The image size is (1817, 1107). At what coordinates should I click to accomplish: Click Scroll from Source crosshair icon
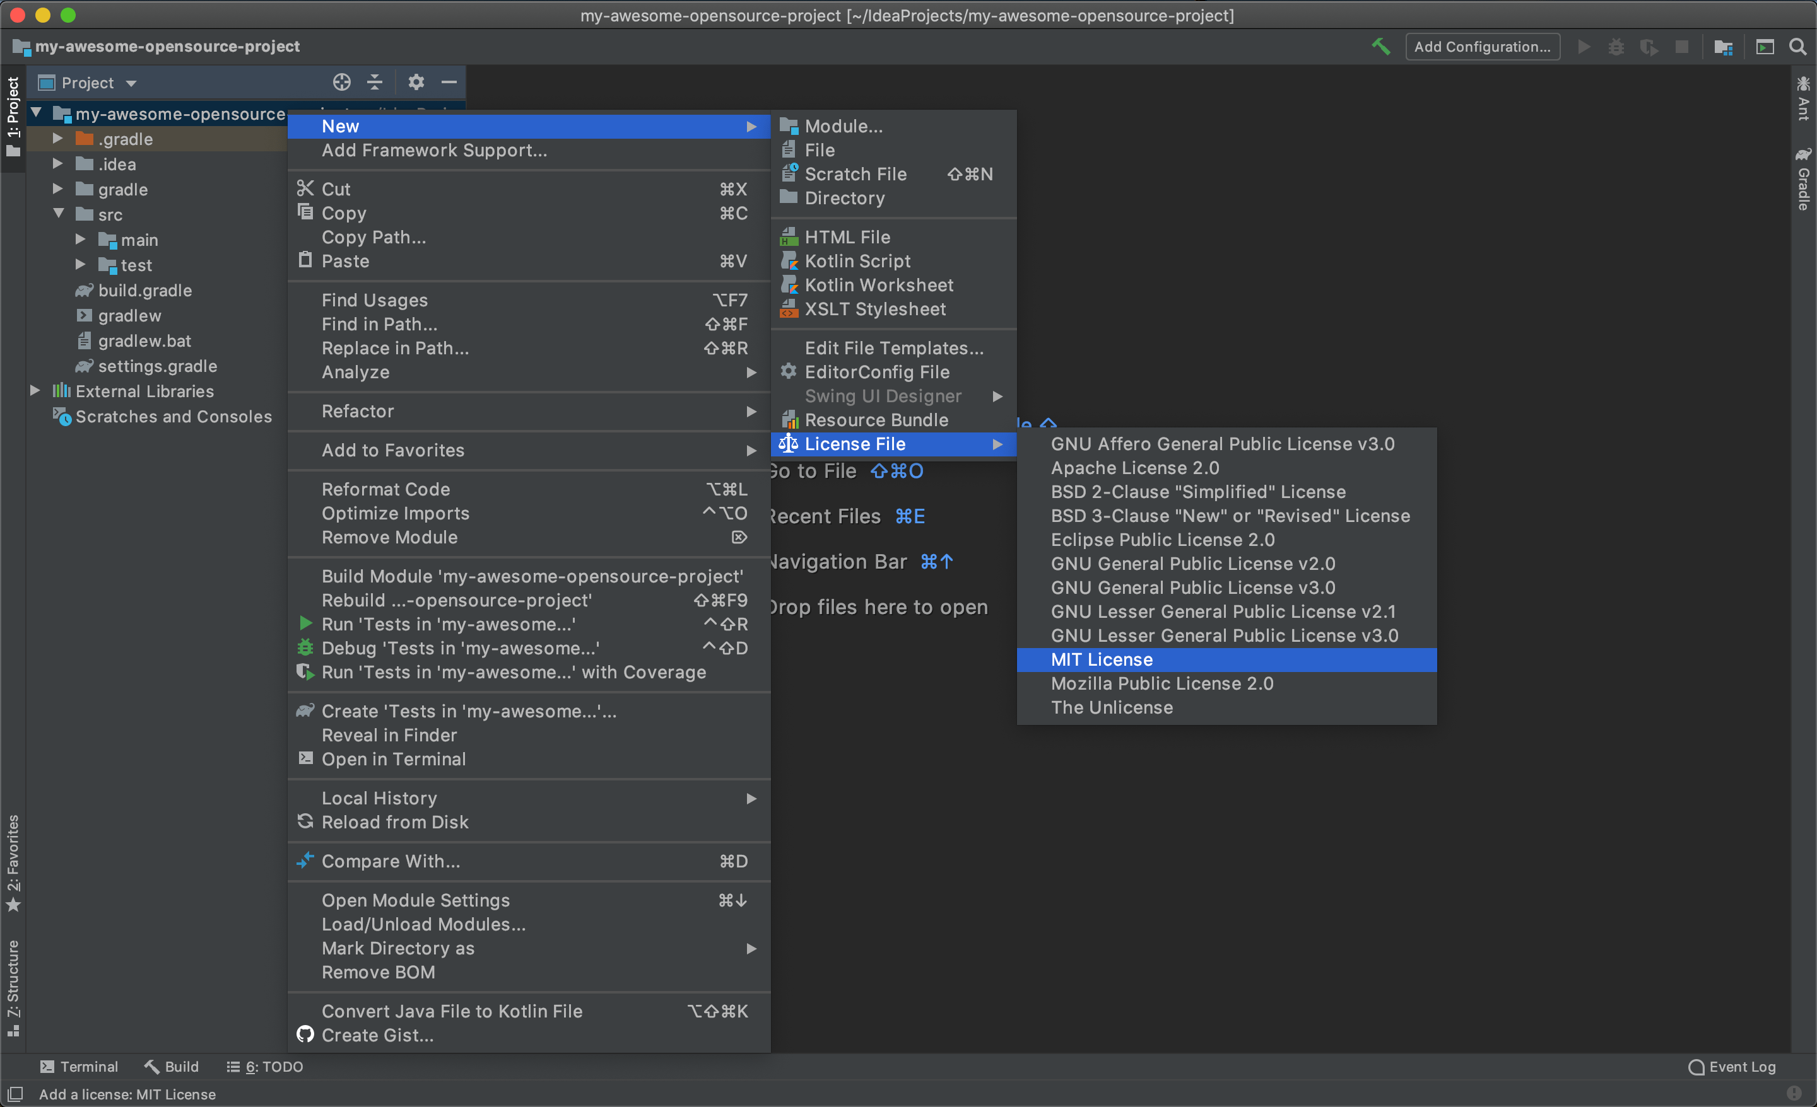pyautogui.click(x=341, y=82)
